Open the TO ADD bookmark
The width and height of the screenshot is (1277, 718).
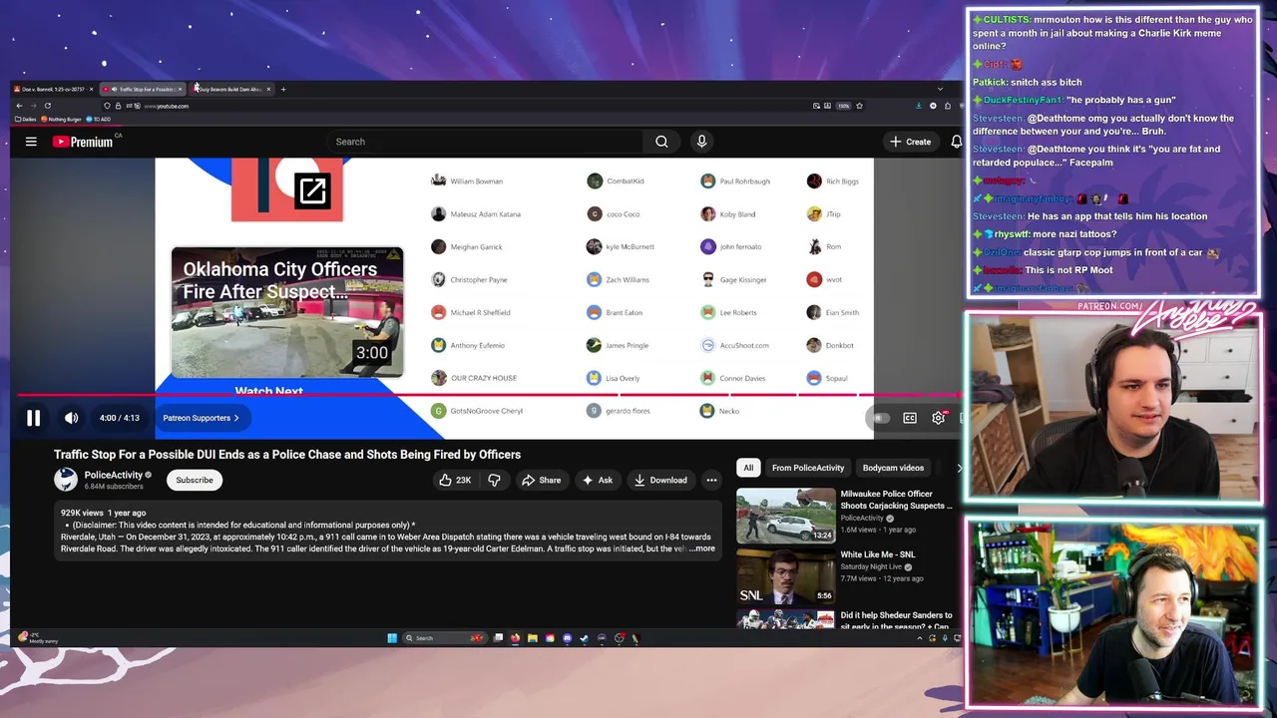pyautogui.click(x=99, y=119)
